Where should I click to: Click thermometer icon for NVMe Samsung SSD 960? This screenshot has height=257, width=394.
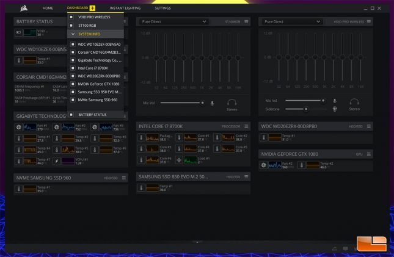pos(18,189)
